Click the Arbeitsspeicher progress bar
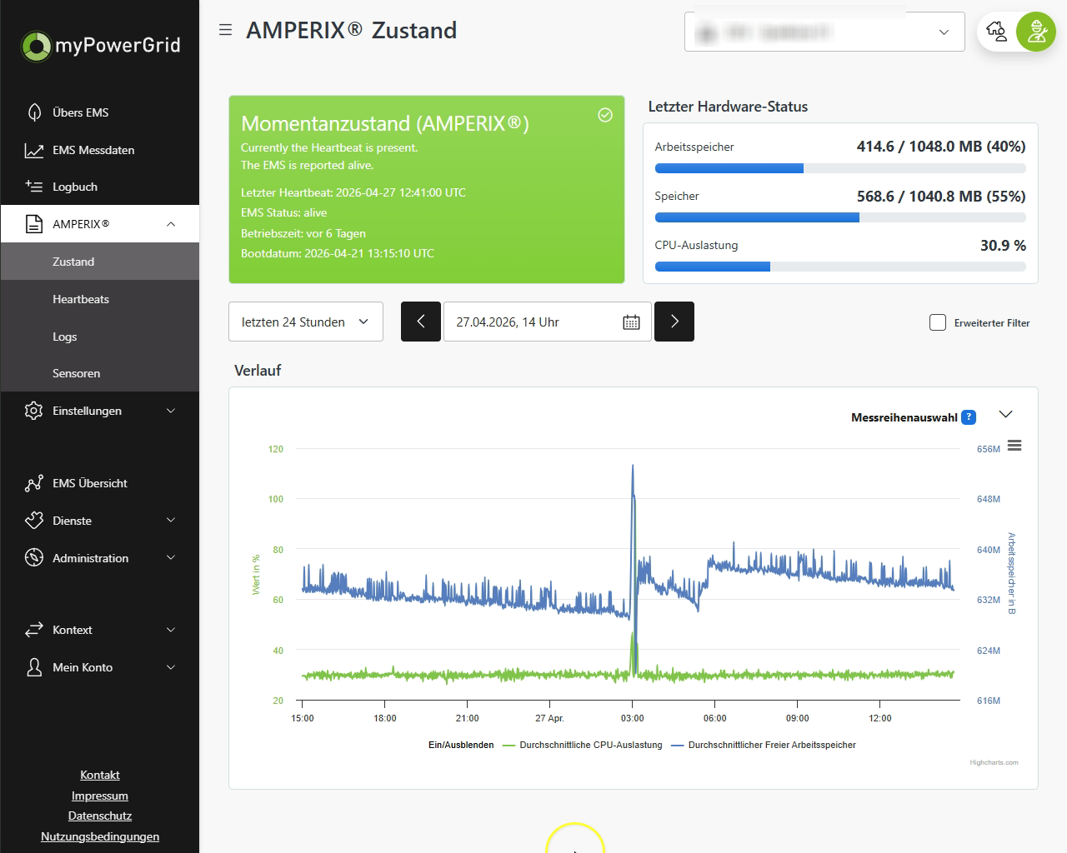This screenshot has height=853, width=1067. pyautogui.click(x=840, y=168)
